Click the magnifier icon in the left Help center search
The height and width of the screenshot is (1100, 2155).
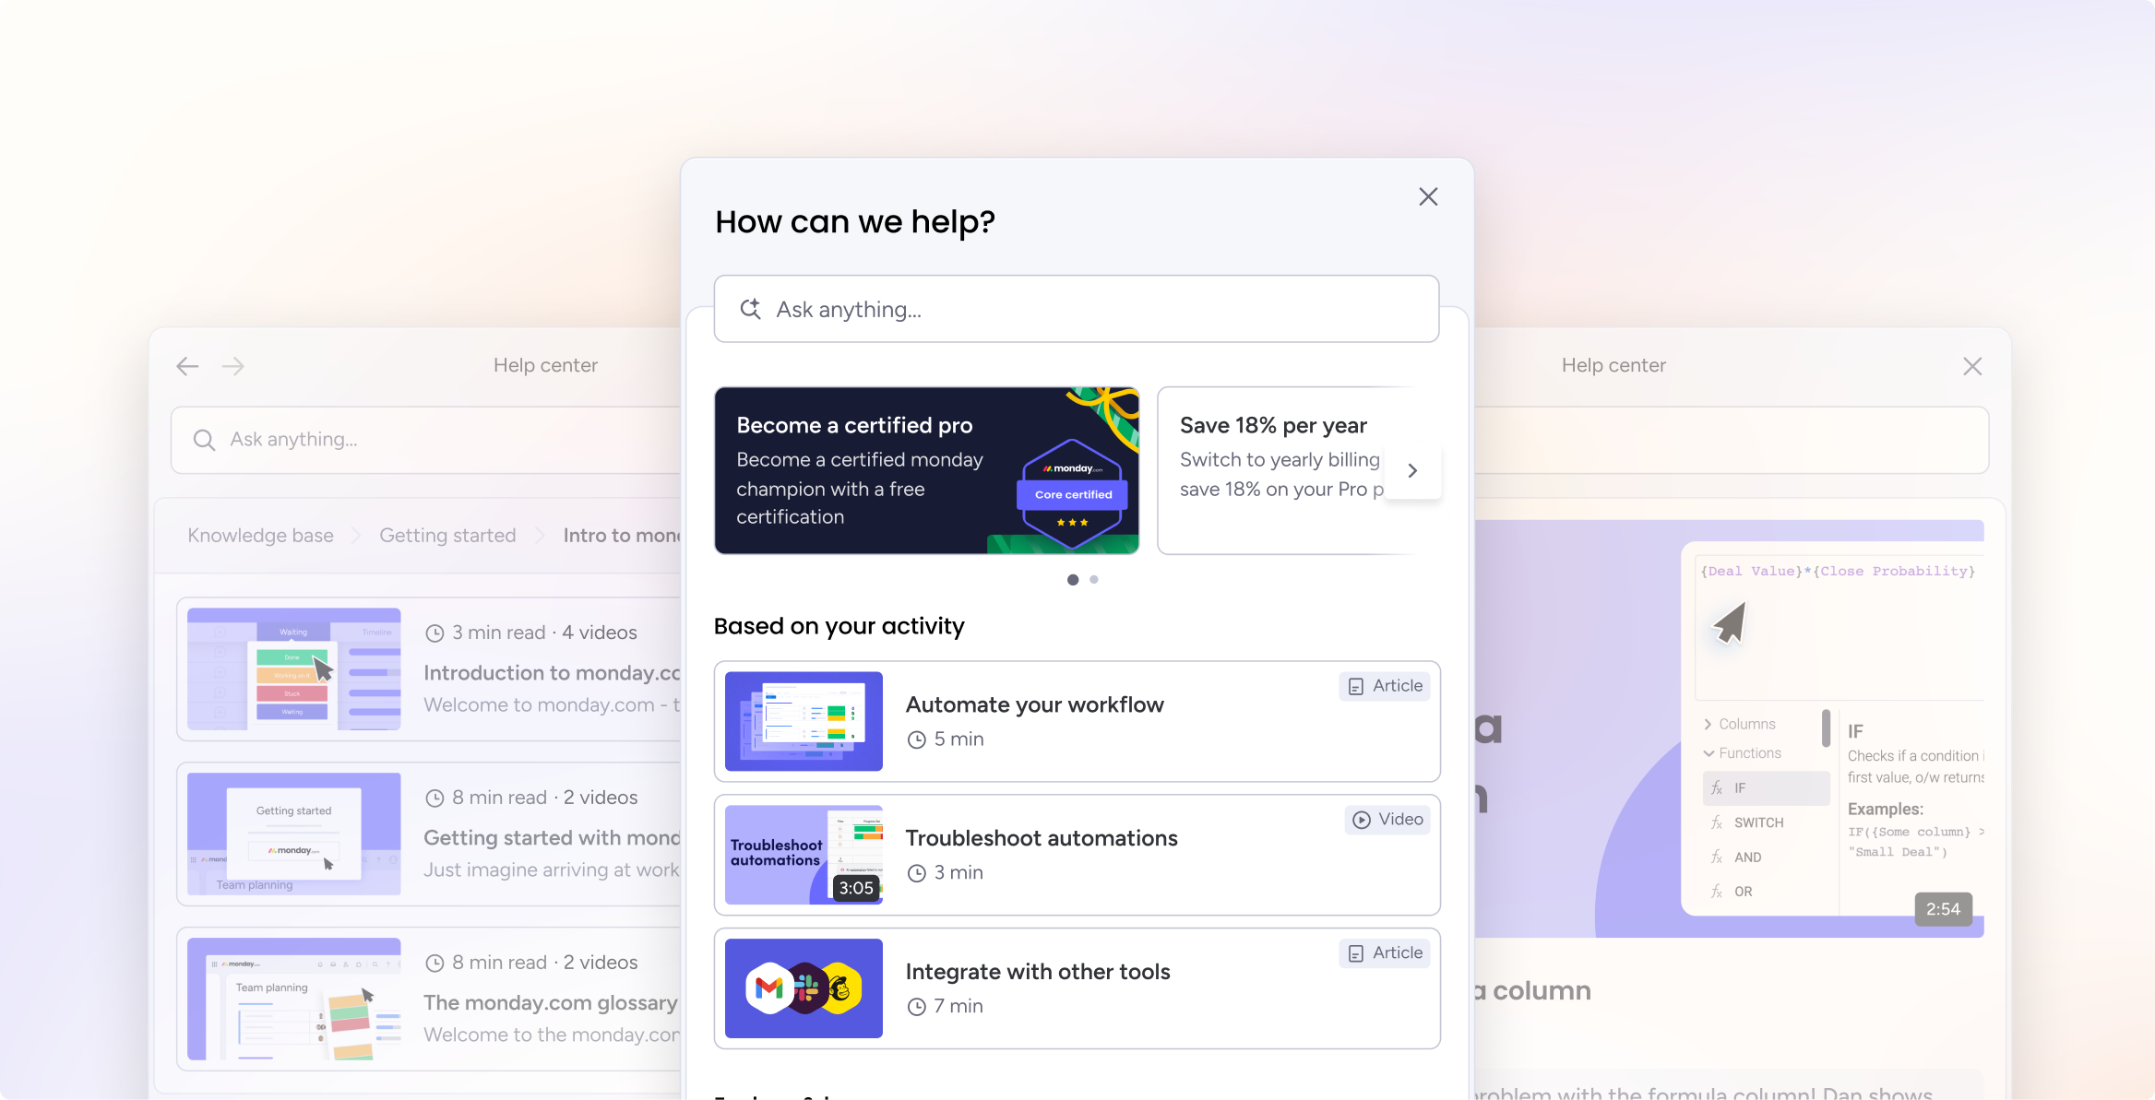point(204,440)
